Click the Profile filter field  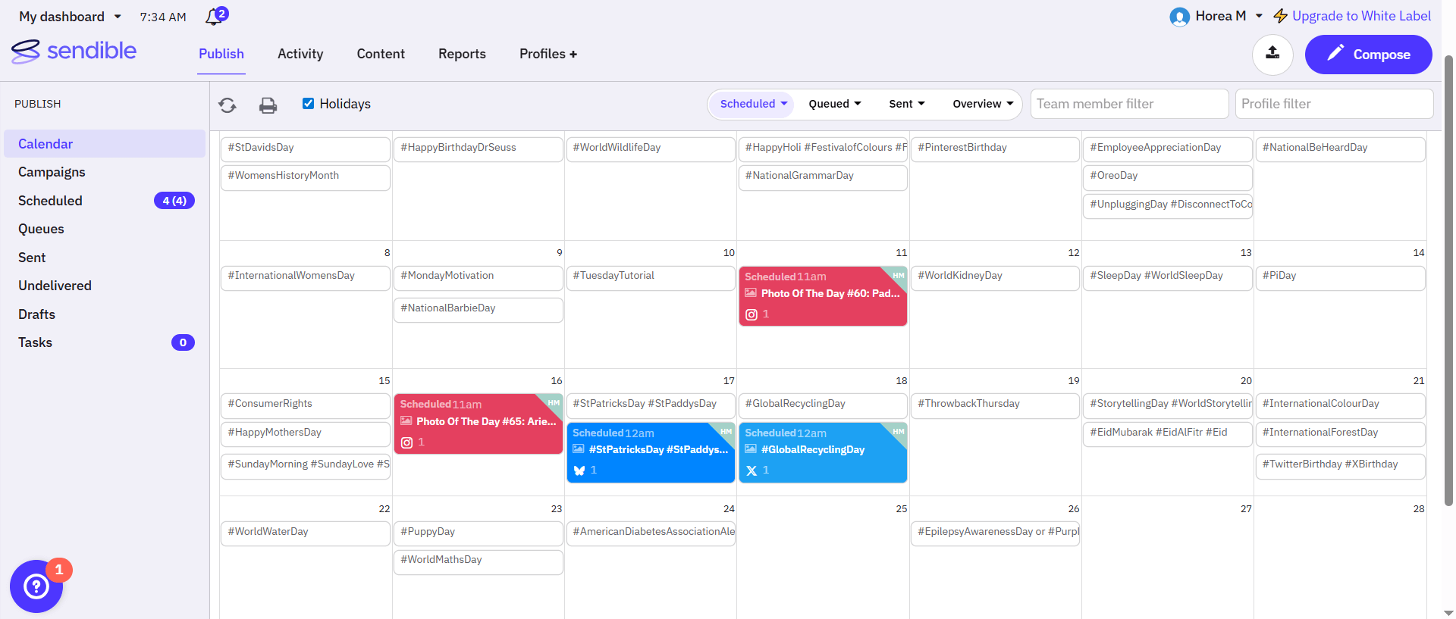coord(1334,104)
